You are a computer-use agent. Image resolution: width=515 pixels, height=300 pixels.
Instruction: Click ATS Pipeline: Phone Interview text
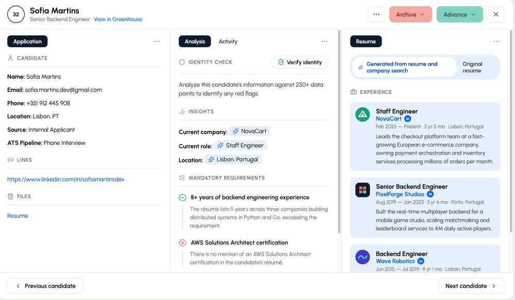pyautogui.click(x=46, y=143)
